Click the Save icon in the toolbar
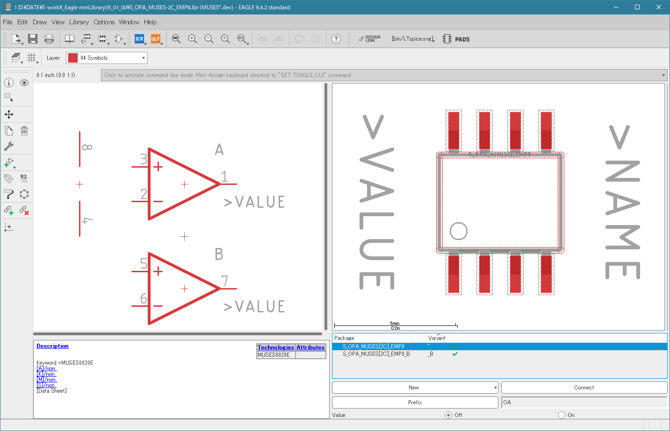This screenshot has height=431, width=670. [32, 39]
